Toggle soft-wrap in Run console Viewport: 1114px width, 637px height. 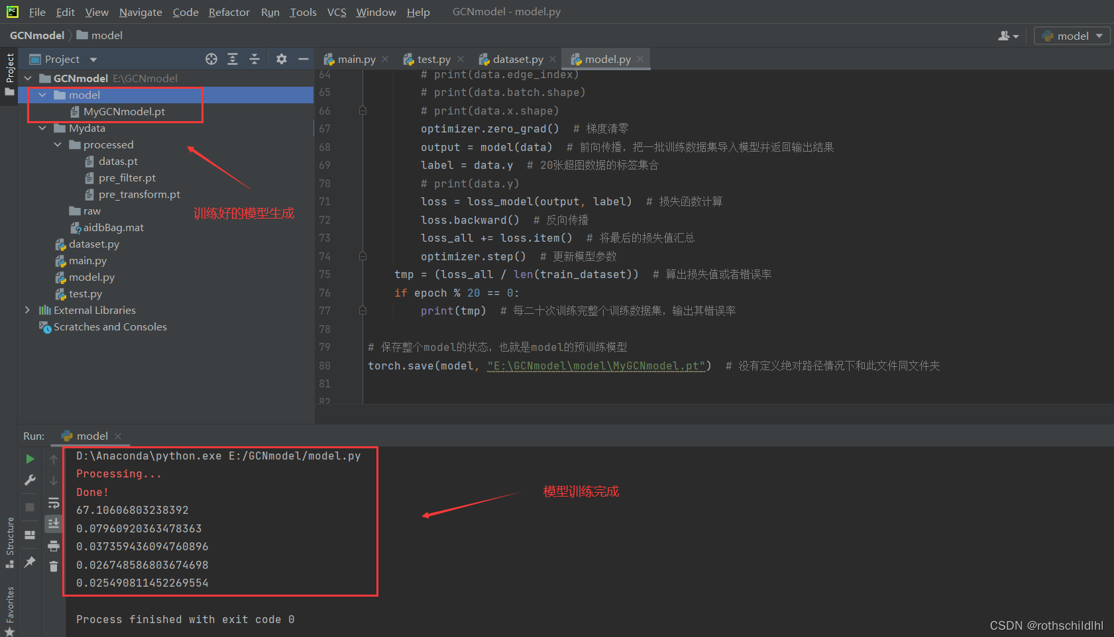point(54,503)
